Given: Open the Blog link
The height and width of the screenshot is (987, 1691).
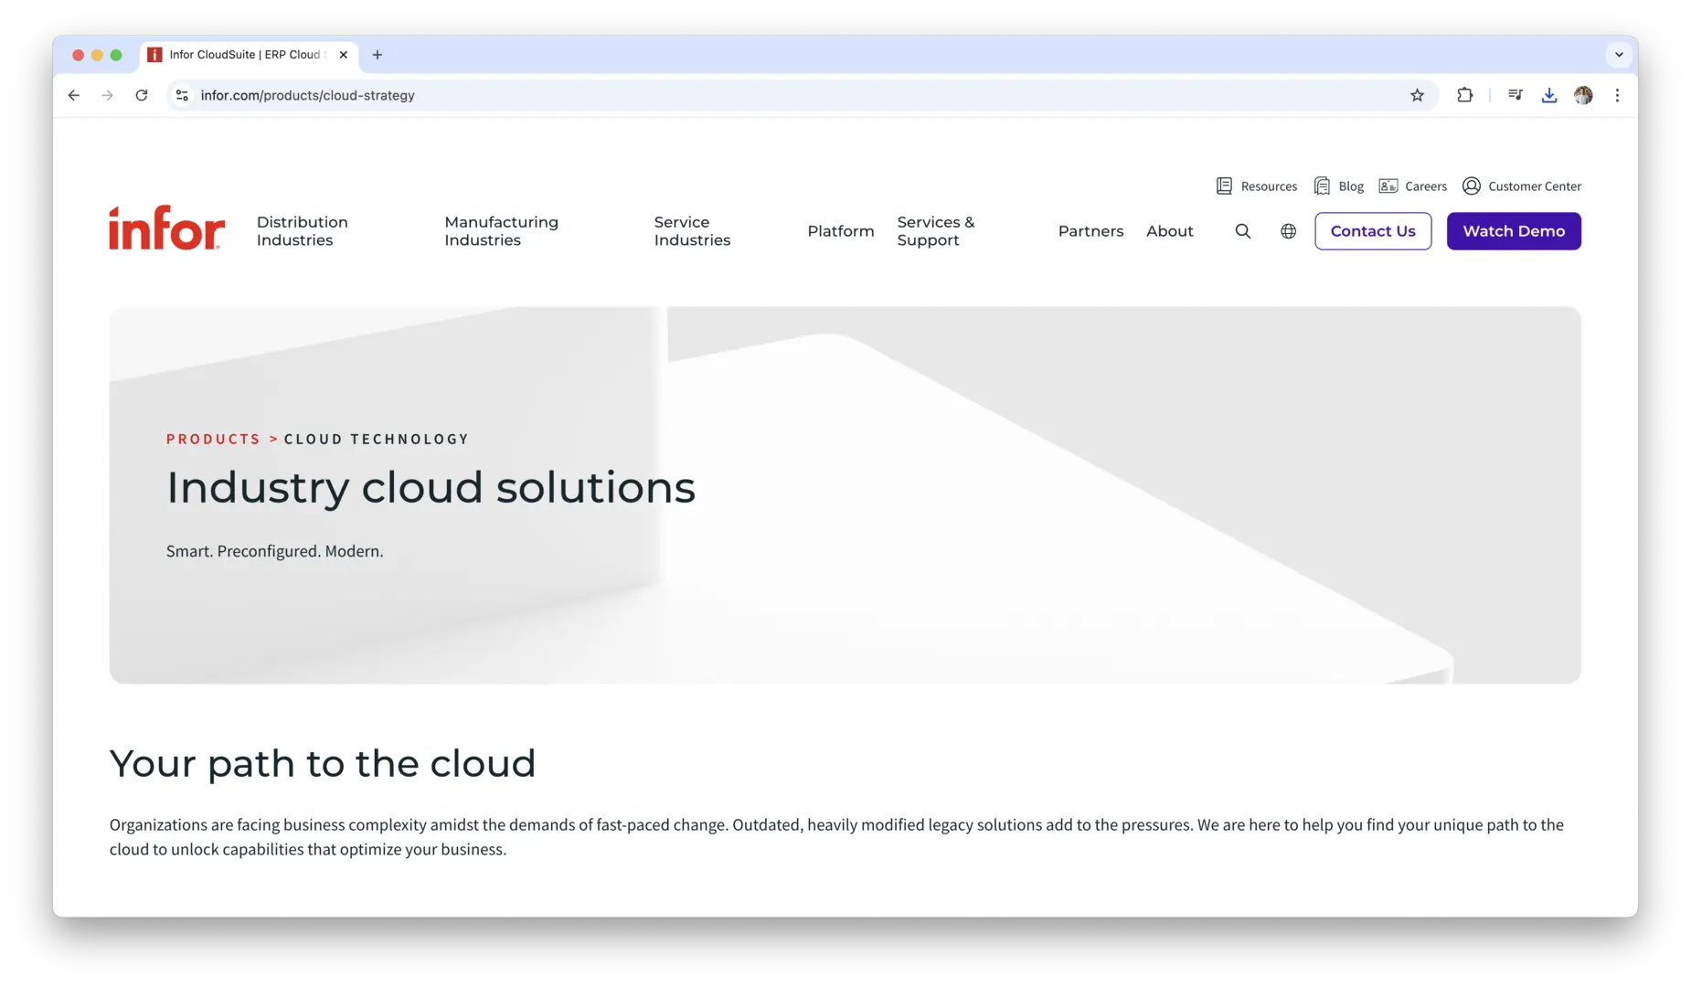Looking at the screenshot, I should point(1350,186).
